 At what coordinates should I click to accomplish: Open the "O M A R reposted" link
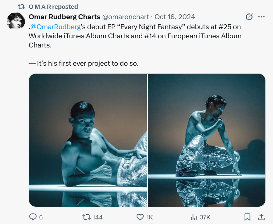(x=53, y=6)
